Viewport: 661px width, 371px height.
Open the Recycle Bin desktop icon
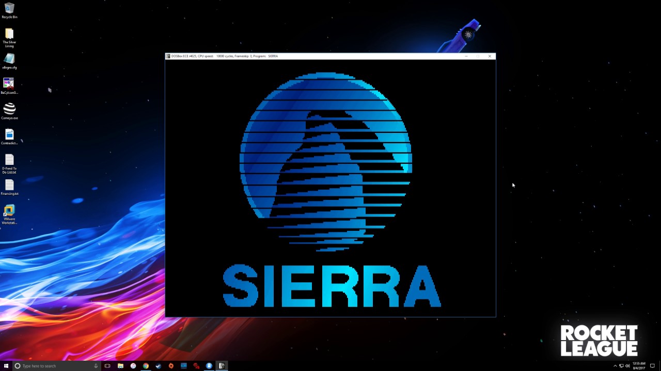pyautogui.click(x=9, y=10)
